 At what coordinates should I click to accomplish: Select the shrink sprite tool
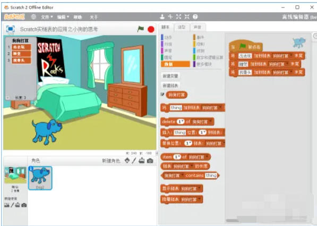click(187, 17)
